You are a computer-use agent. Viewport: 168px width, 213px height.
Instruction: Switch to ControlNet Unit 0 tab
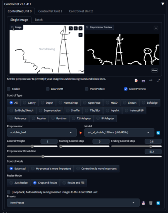[20, 11]
